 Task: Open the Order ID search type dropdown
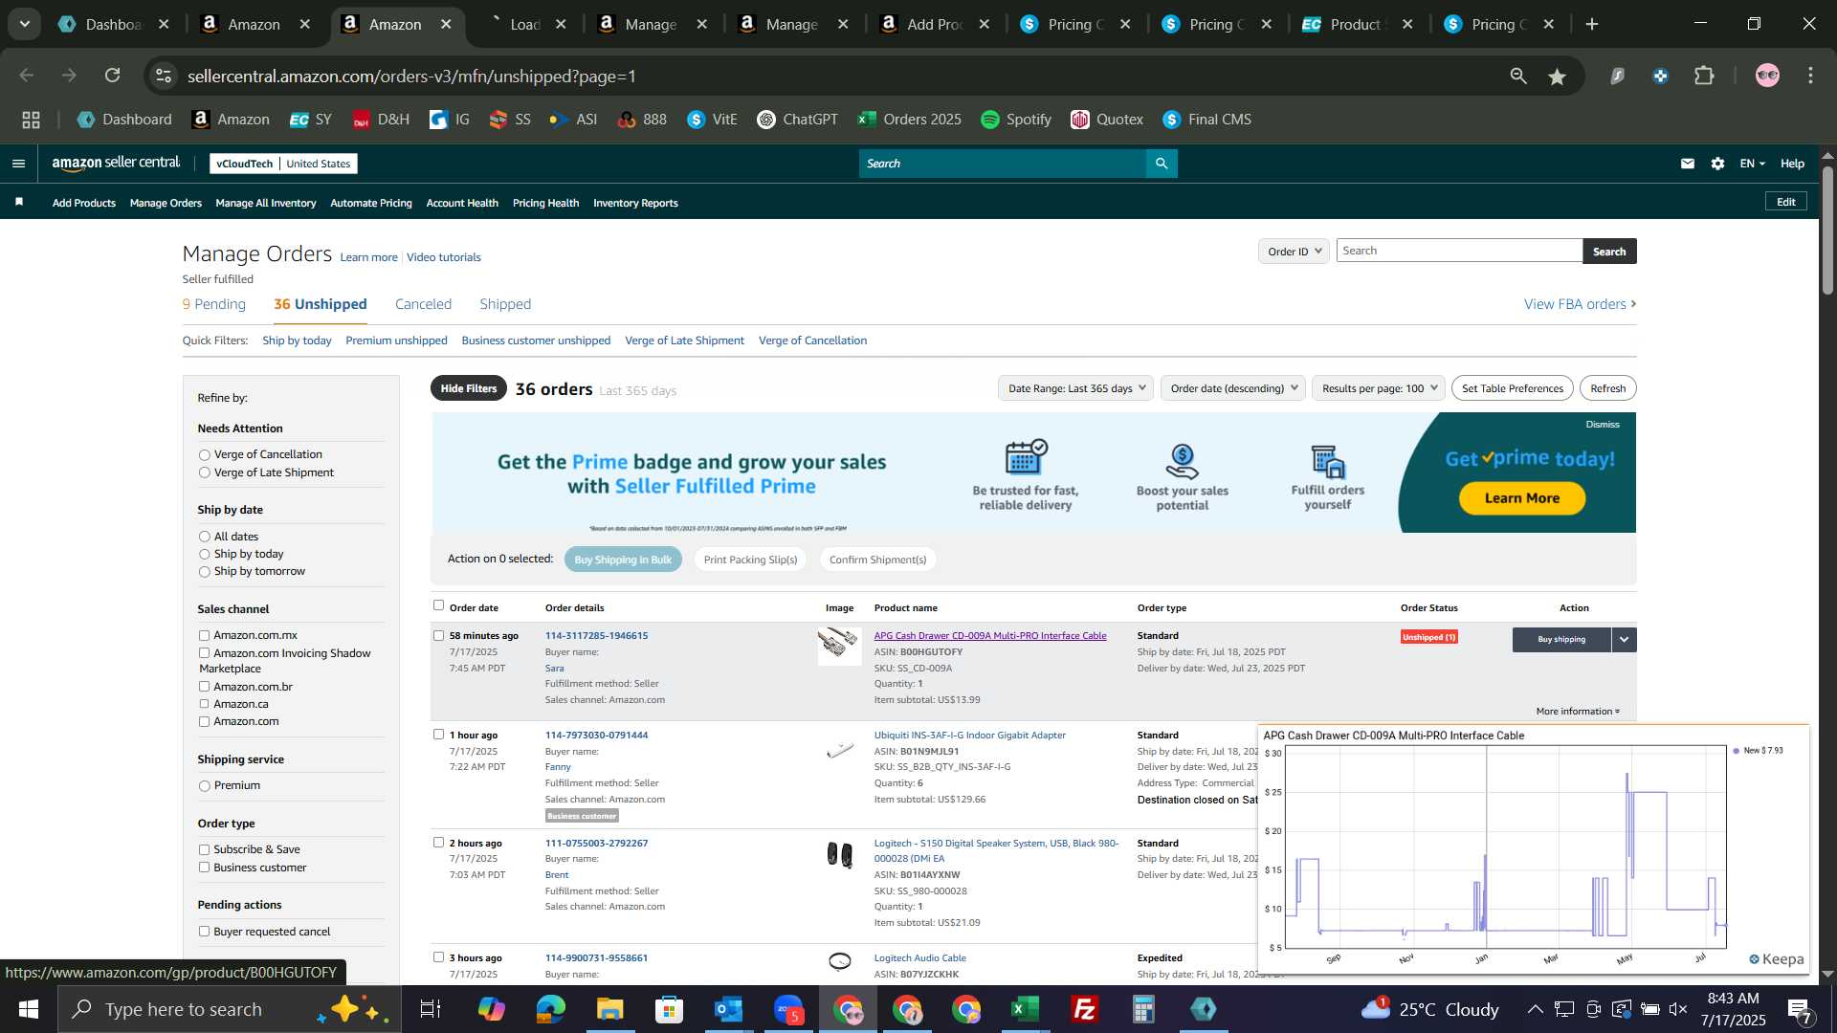[x=1294, y=252]
